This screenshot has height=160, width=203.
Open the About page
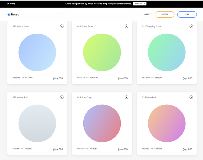coord(148,14)
